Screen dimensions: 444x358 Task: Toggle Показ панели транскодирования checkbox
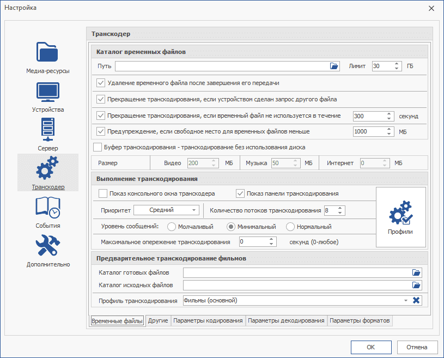click(x=240, y=193)
